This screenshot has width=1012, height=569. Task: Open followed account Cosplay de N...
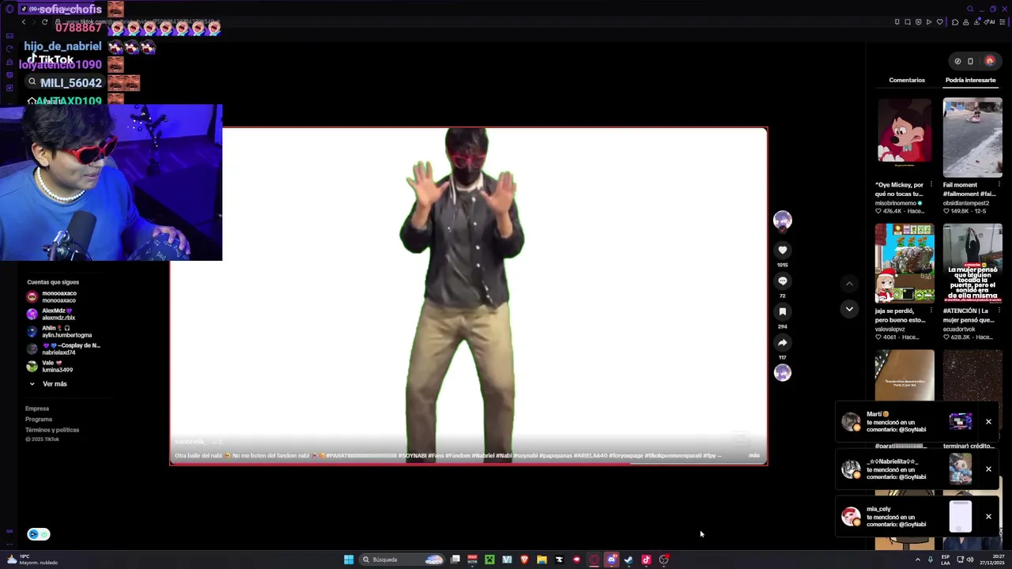63,349
